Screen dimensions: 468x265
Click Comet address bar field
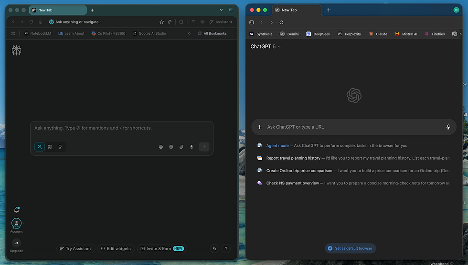[x=103, y=22]
